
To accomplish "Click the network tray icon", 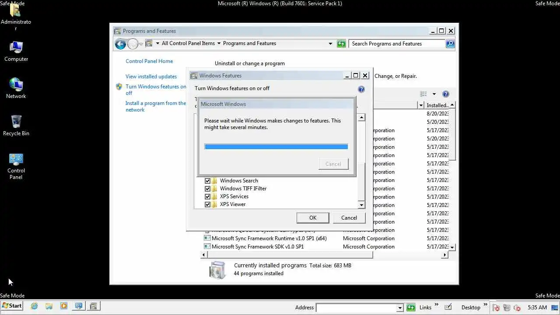I will pos(506,308).
